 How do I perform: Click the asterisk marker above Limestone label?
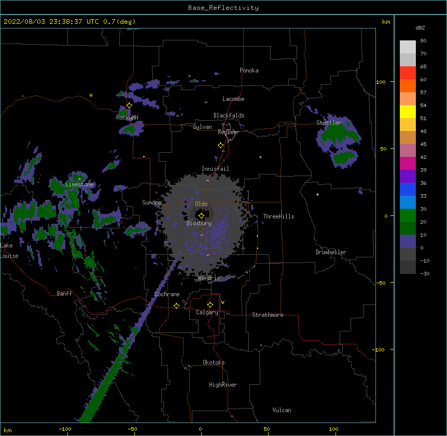point(79,179)
